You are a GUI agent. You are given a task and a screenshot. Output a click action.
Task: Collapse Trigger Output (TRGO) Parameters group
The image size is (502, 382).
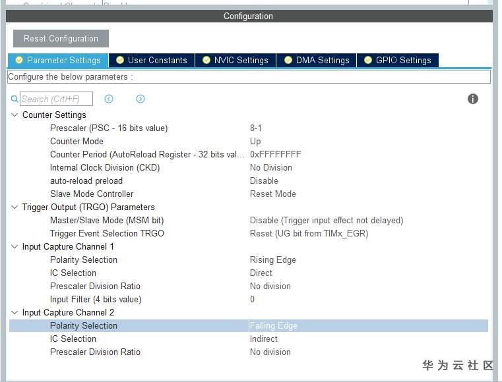15,207
